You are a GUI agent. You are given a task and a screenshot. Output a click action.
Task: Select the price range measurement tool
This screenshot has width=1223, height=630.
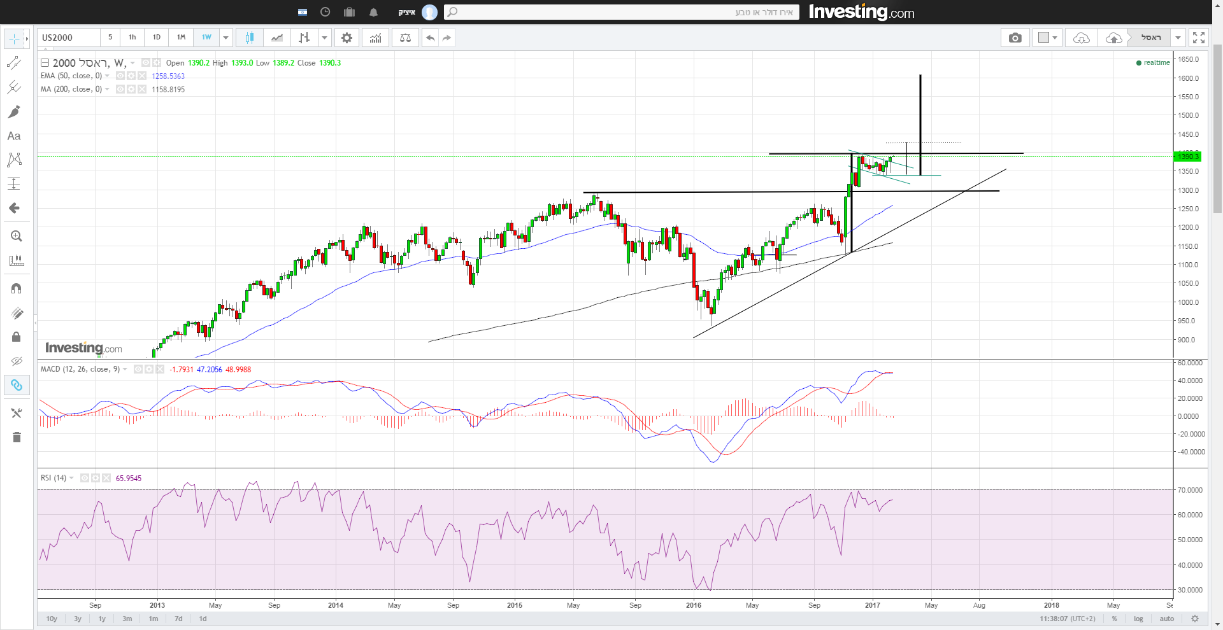click(x=14, y=184)
